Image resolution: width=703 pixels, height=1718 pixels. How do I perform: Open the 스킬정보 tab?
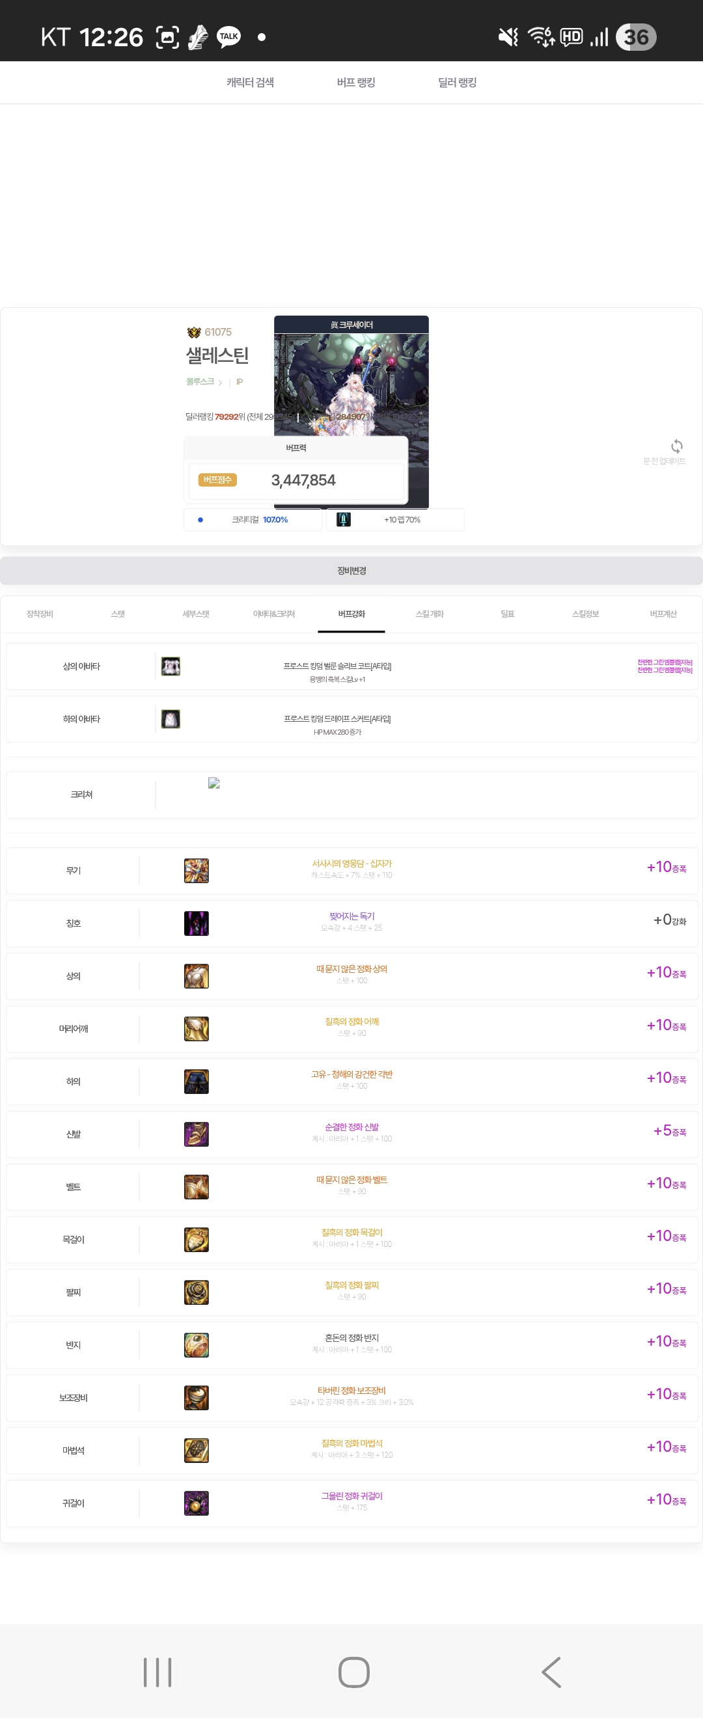coord(585,614)
